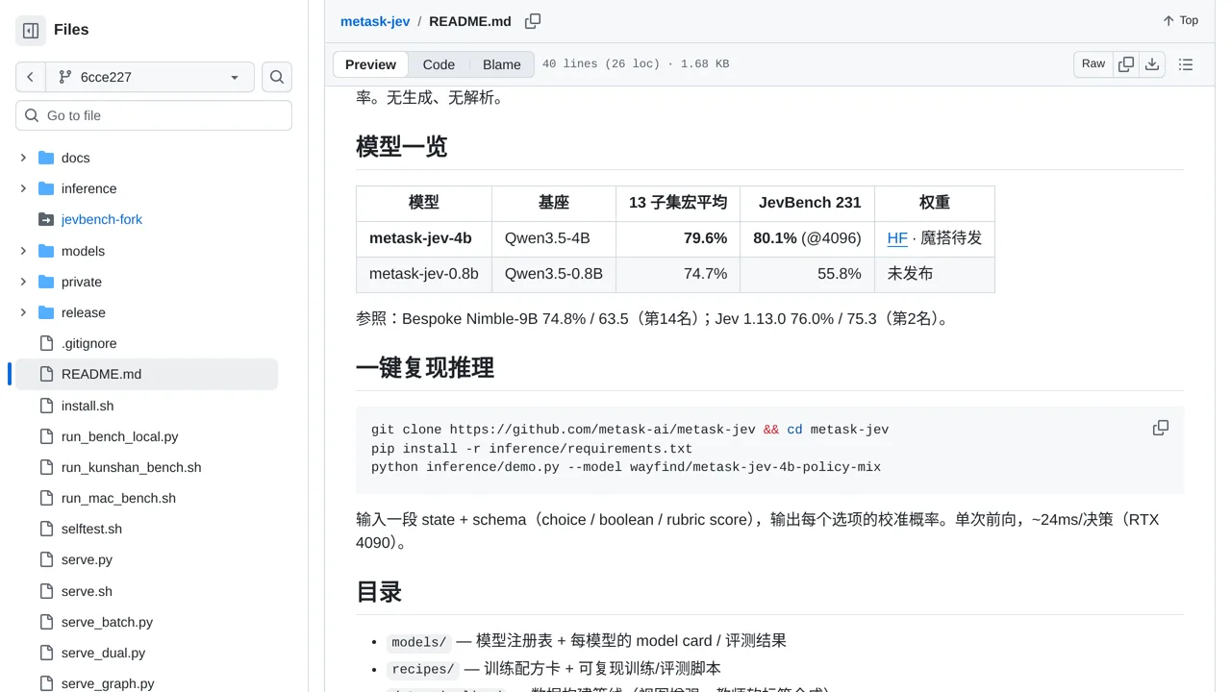Click the file icon beside serve.py
This screenshot has height=692, width=1231.
coord(46,559)
